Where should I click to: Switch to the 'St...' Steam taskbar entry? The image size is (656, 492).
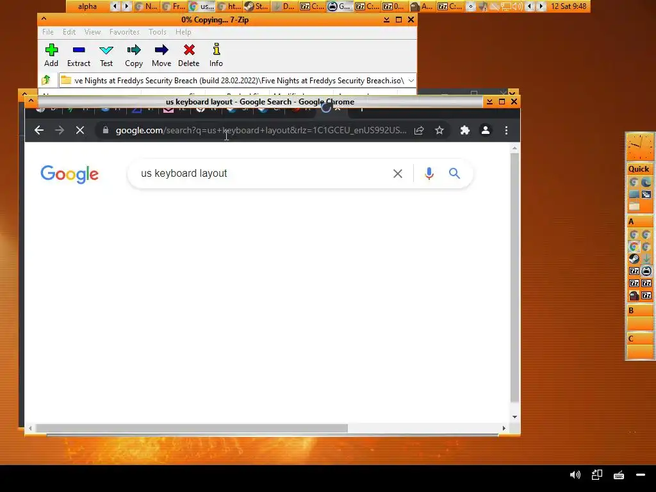(257, 6)
